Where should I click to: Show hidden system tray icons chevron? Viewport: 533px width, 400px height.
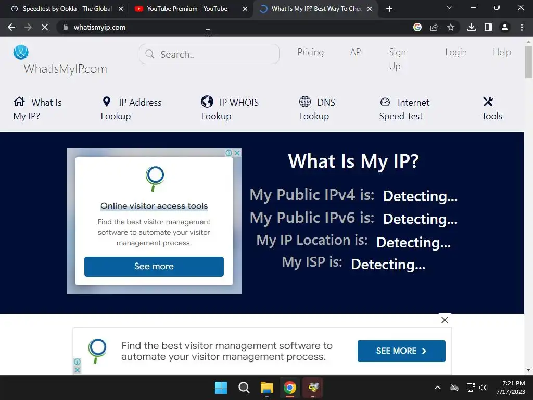tap(438, 387)
